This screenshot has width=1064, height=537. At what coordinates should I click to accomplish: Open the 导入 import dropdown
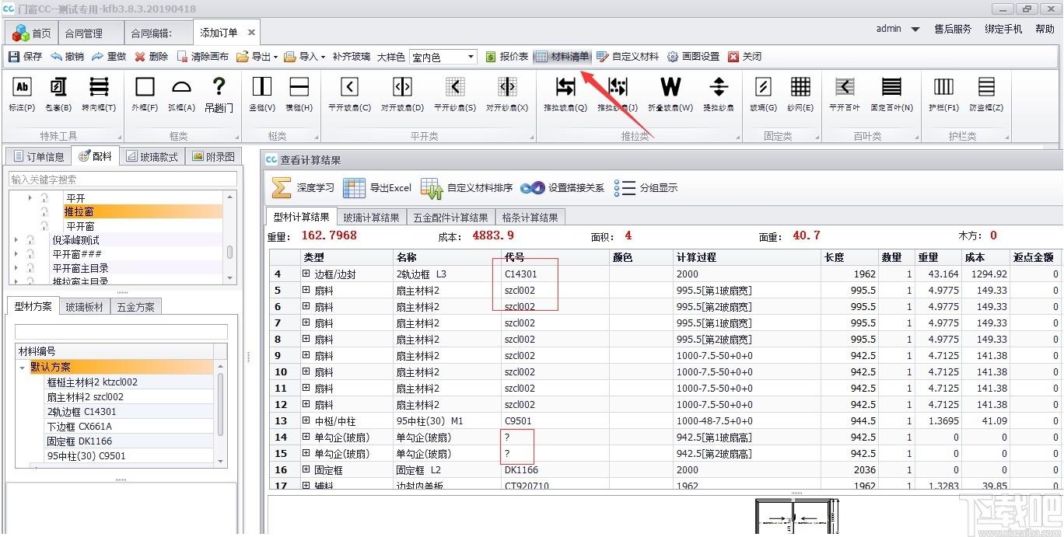pyautogui.click(x=305, y=57)
